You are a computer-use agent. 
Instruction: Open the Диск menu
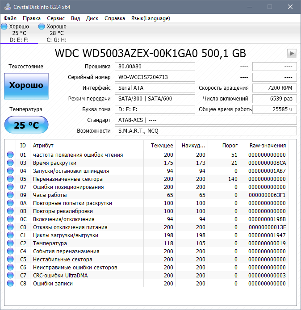coord(92,18)
